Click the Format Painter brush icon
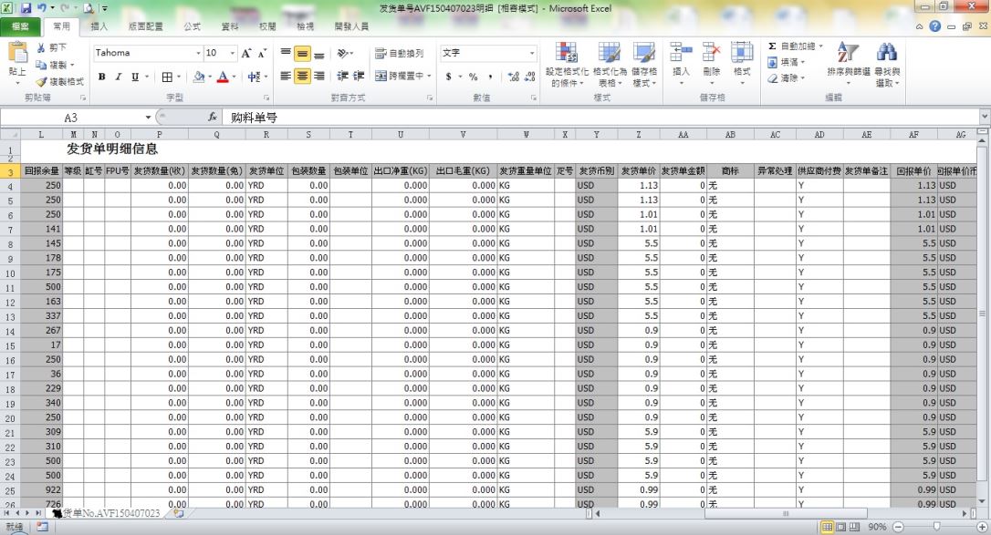Viewport: 991px width, 535px height. 43,81
